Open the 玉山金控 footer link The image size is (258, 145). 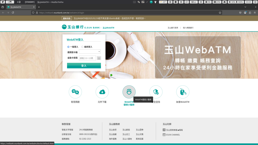[x=113, y=130]
